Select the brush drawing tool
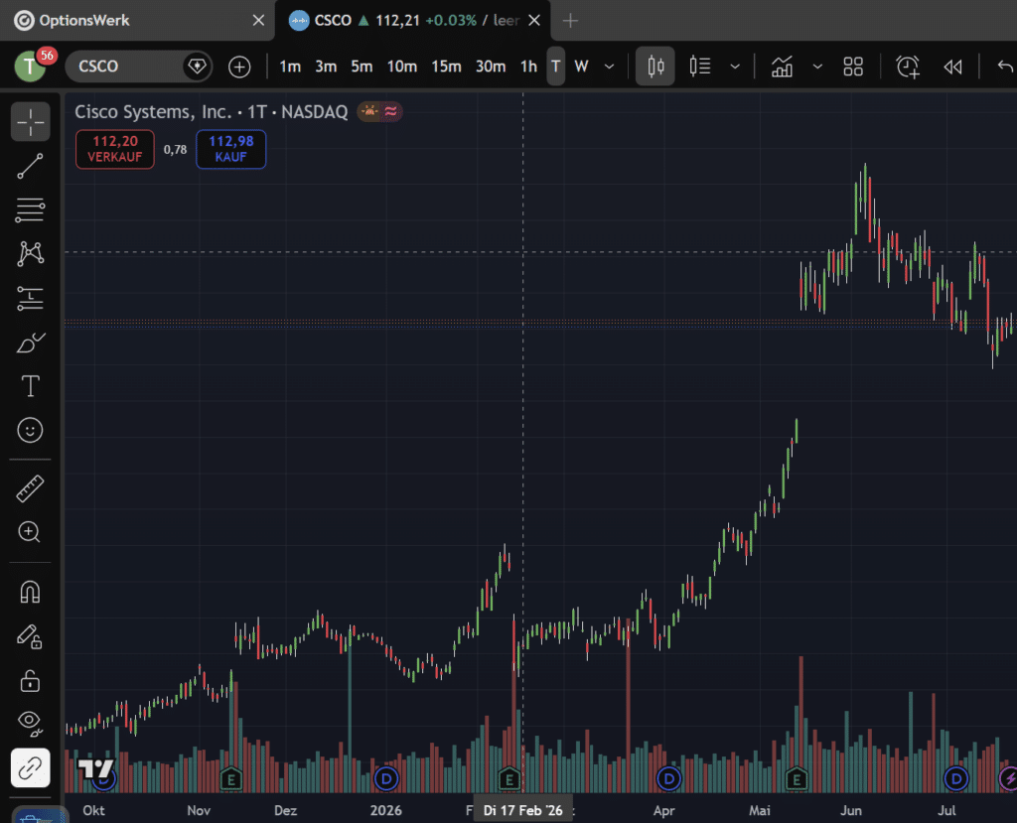This screenshot has height=823, width=1017. click(30, 343)
